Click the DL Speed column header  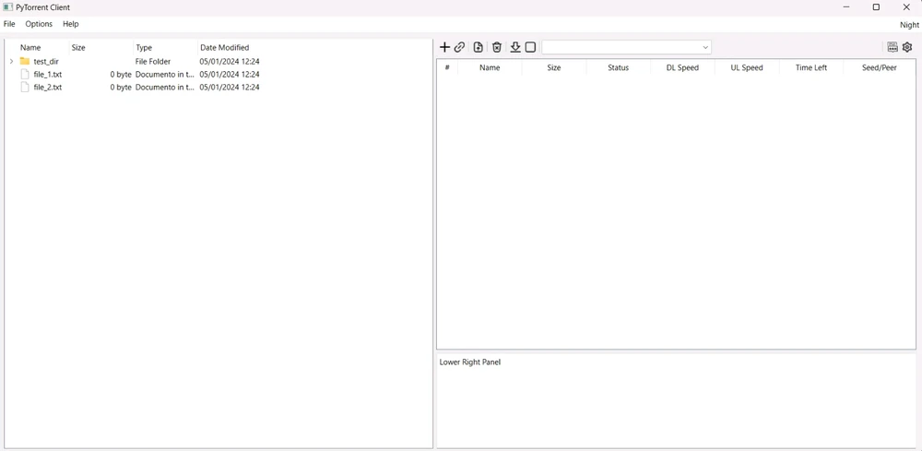click(682, 67)
